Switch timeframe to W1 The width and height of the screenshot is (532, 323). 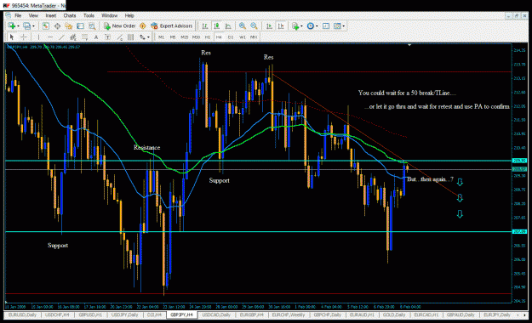243,37
